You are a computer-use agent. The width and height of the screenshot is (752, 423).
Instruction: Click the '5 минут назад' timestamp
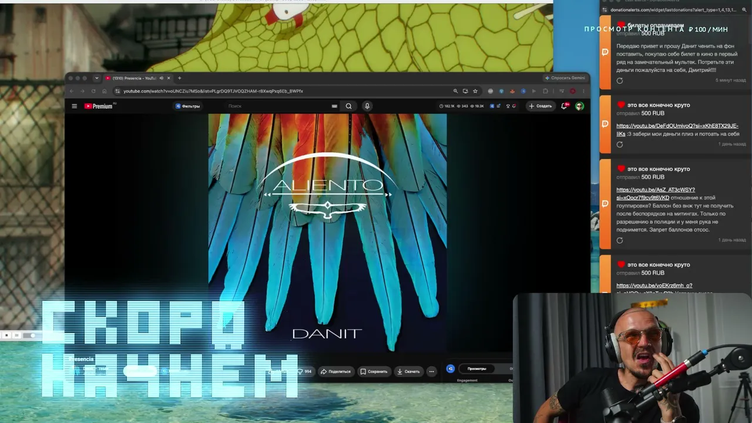730,80
